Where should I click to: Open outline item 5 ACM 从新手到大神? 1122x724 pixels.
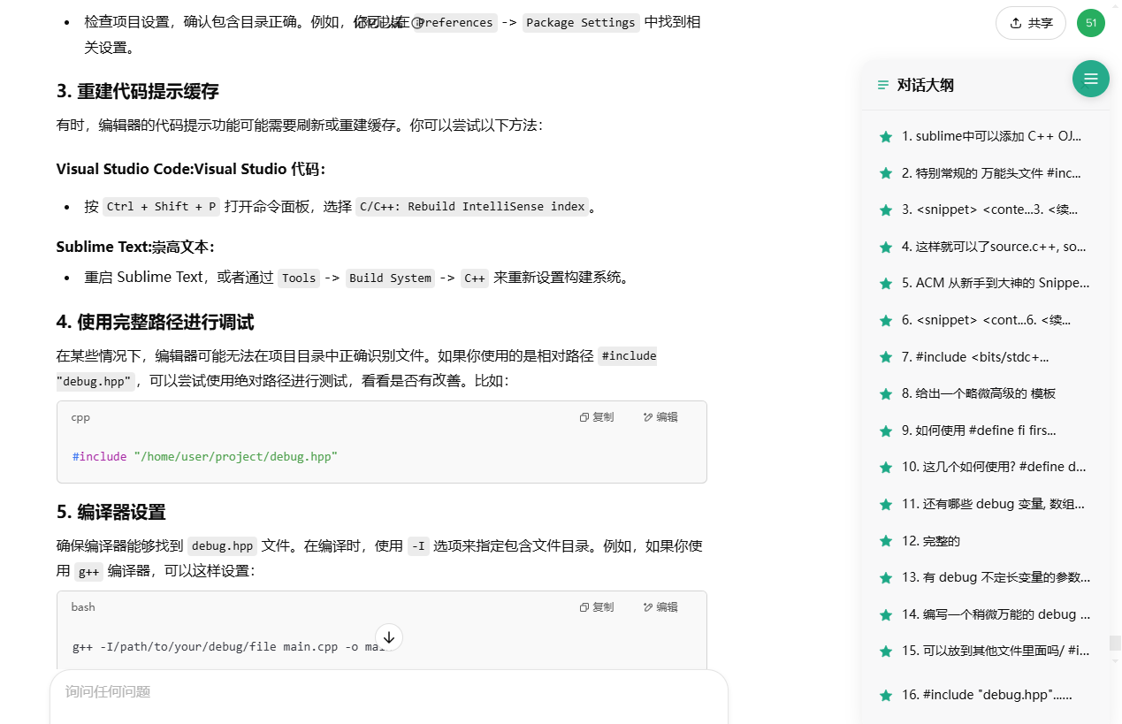point(996,283)
